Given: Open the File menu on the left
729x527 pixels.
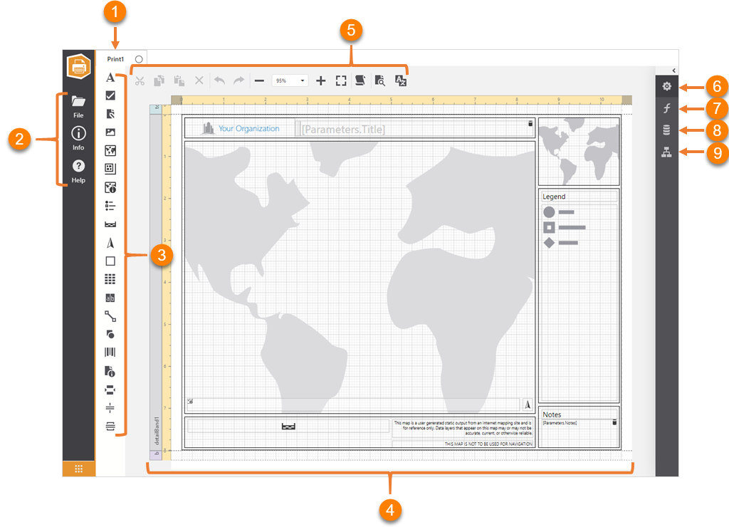Looking at the screenshot, I should tap(78, 107).
